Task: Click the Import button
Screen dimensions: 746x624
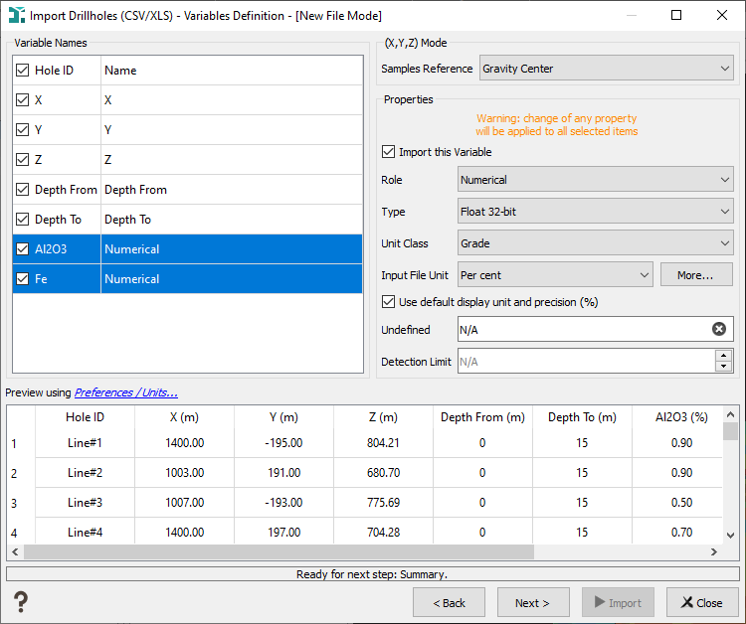Action: coord(618,602)
